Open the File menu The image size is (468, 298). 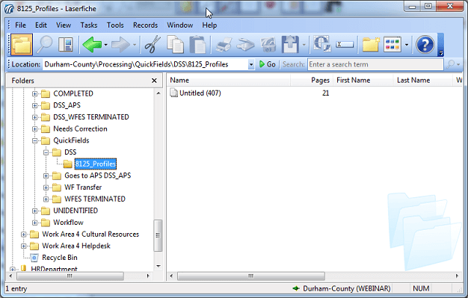[x=20, y=25]
